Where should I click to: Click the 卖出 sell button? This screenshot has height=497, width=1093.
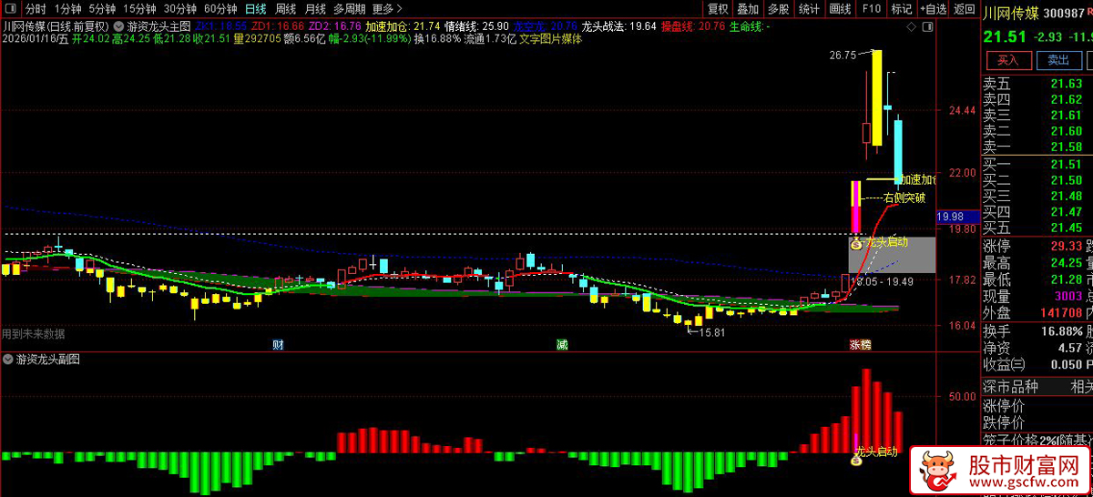tap(1058, 60)
